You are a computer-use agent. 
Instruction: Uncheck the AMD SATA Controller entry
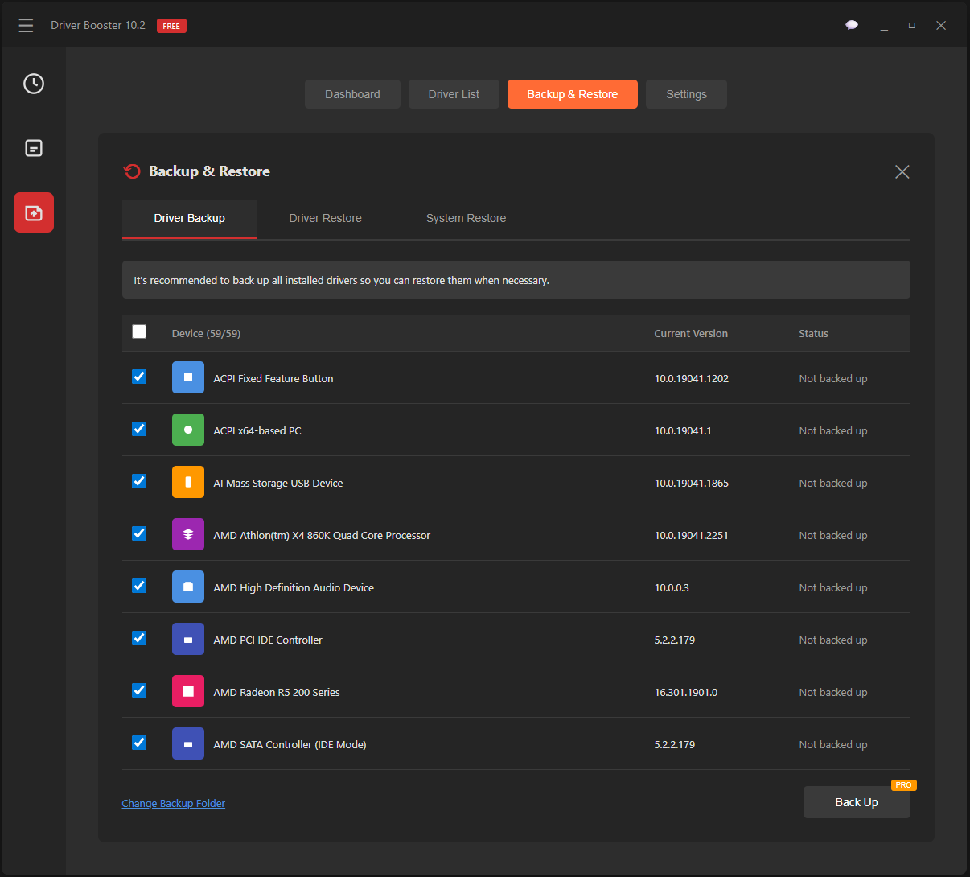(x=138, y=743)
